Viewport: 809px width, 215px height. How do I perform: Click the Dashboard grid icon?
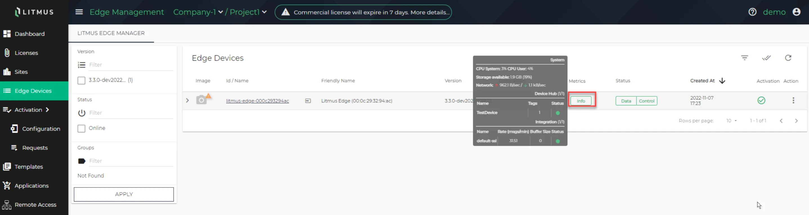[7, 34]
